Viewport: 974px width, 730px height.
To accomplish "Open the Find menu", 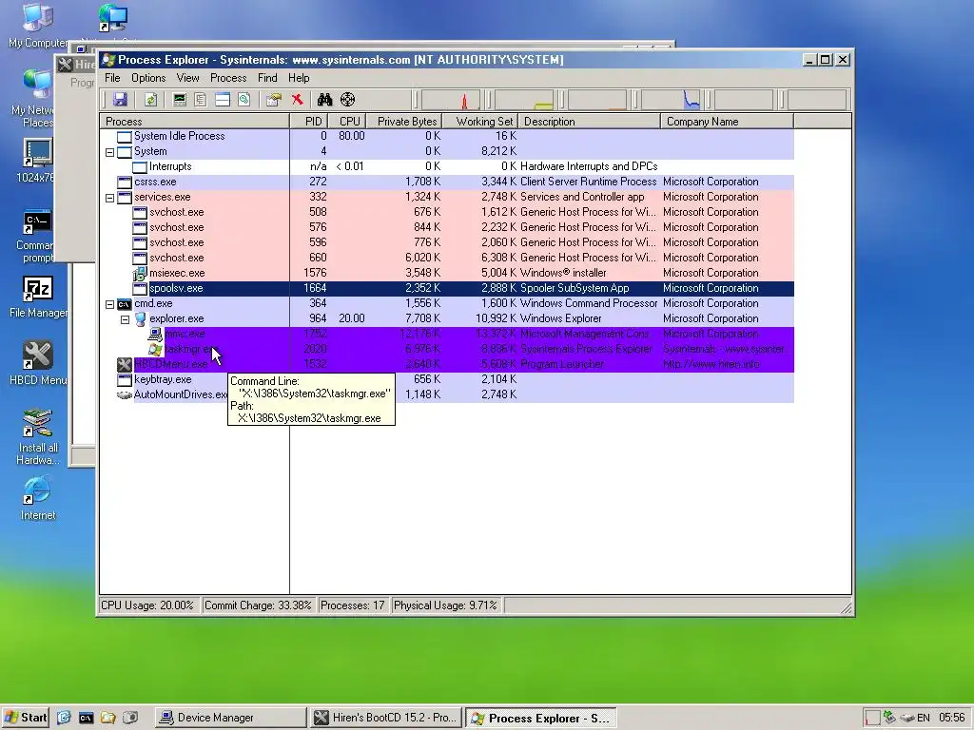I will (267, 78).
